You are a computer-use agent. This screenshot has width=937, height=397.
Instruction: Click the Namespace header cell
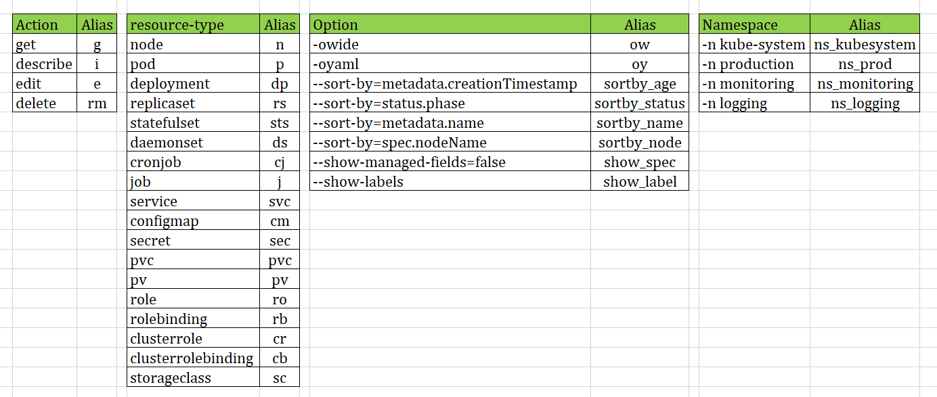coord(754,25)
